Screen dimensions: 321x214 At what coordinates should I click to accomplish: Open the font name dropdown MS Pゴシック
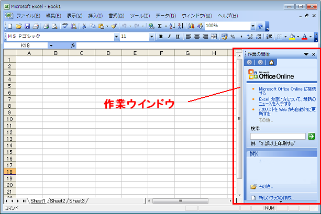116,37
